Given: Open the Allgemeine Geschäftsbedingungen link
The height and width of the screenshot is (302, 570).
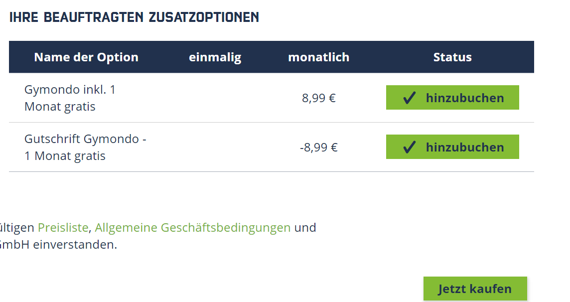Looking at the screenshot, I should [192, 228].
